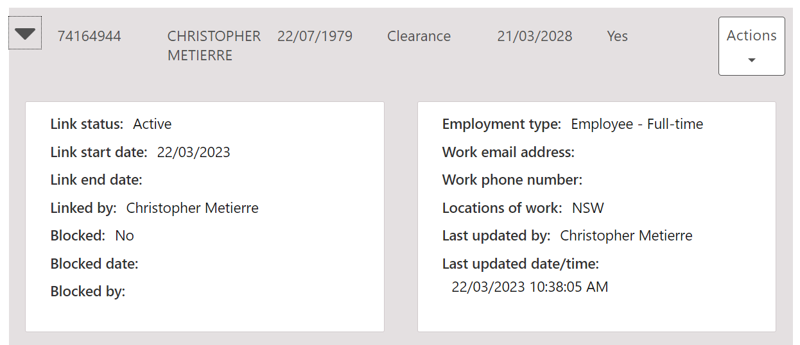Click the timestamp 22/03/2023 10:38:05 AM
This screenshot has height=345, width=800.
tap(530, 287)
